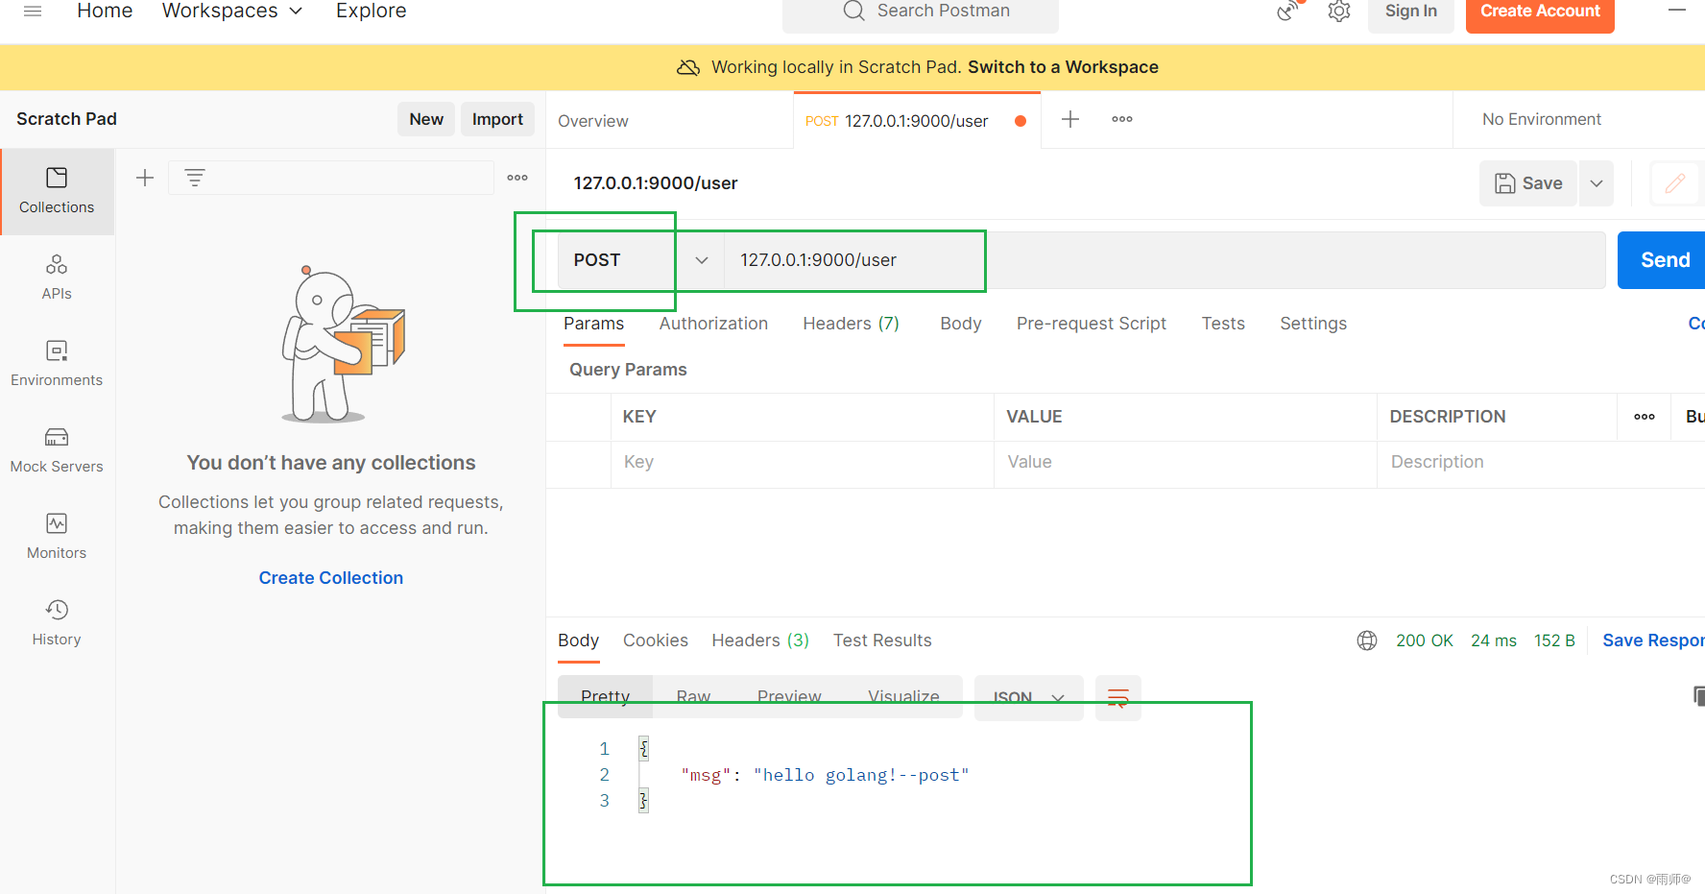The image size is (1705, 894).
Task: Open a new request tab with plus
Action: pos(1070,119)
